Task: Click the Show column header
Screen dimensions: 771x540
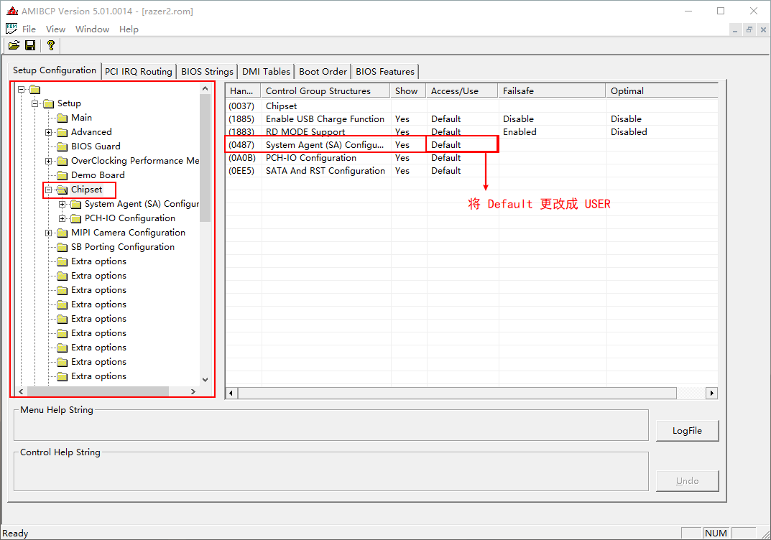Action: click(x=408, y=91)
